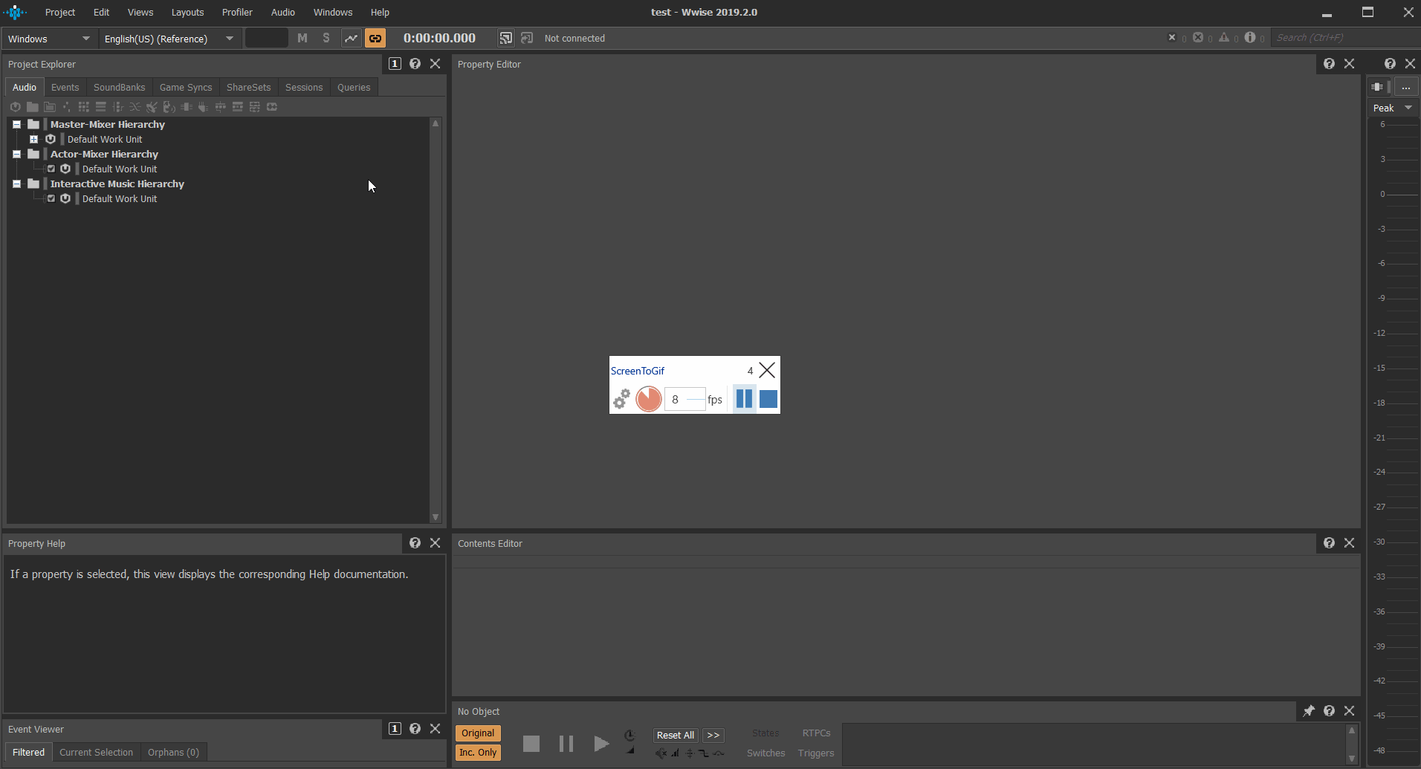The width and height of the screenshot is (1421, 769).
Task: Expand the transport options with the >> button
Action: click(713, 735)
